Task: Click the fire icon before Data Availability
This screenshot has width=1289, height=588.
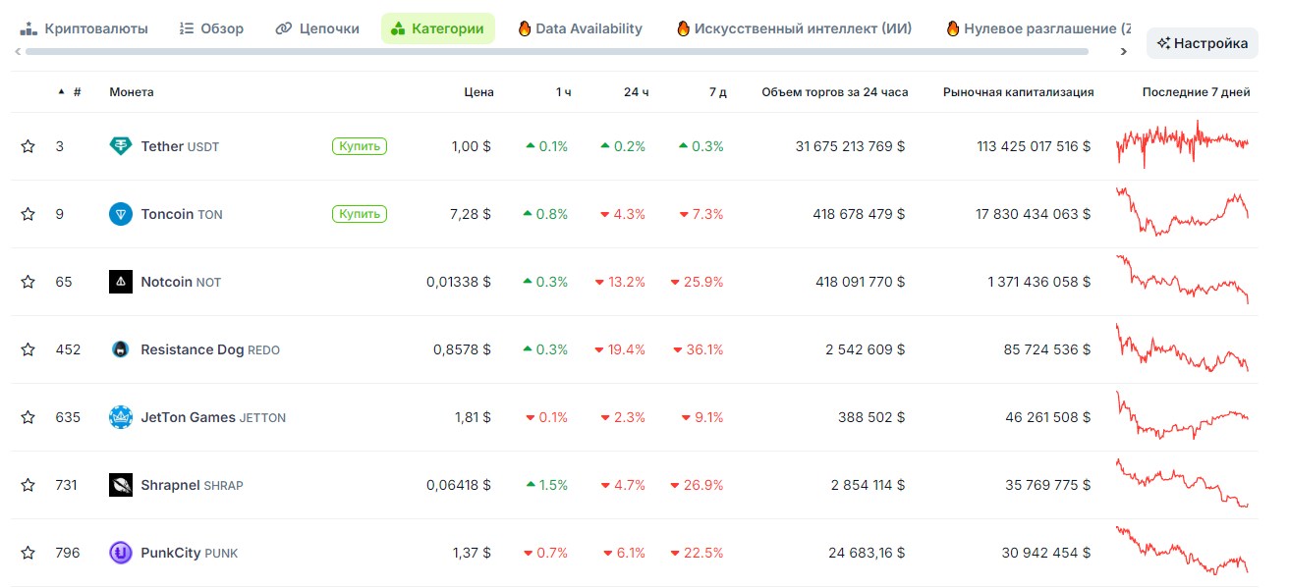Action: (524, 28)
